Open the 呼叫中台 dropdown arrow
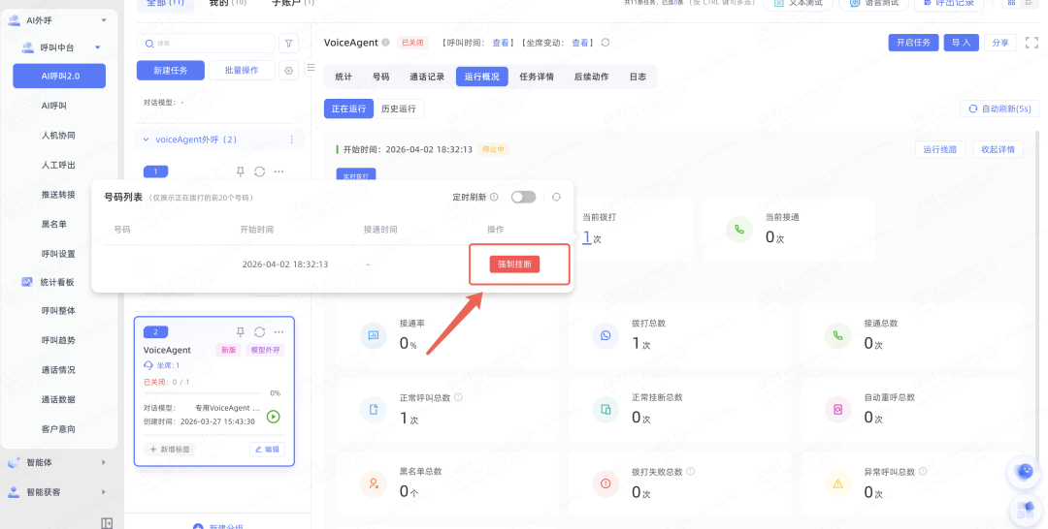The image size is (1048, 529). pos(97,47)
